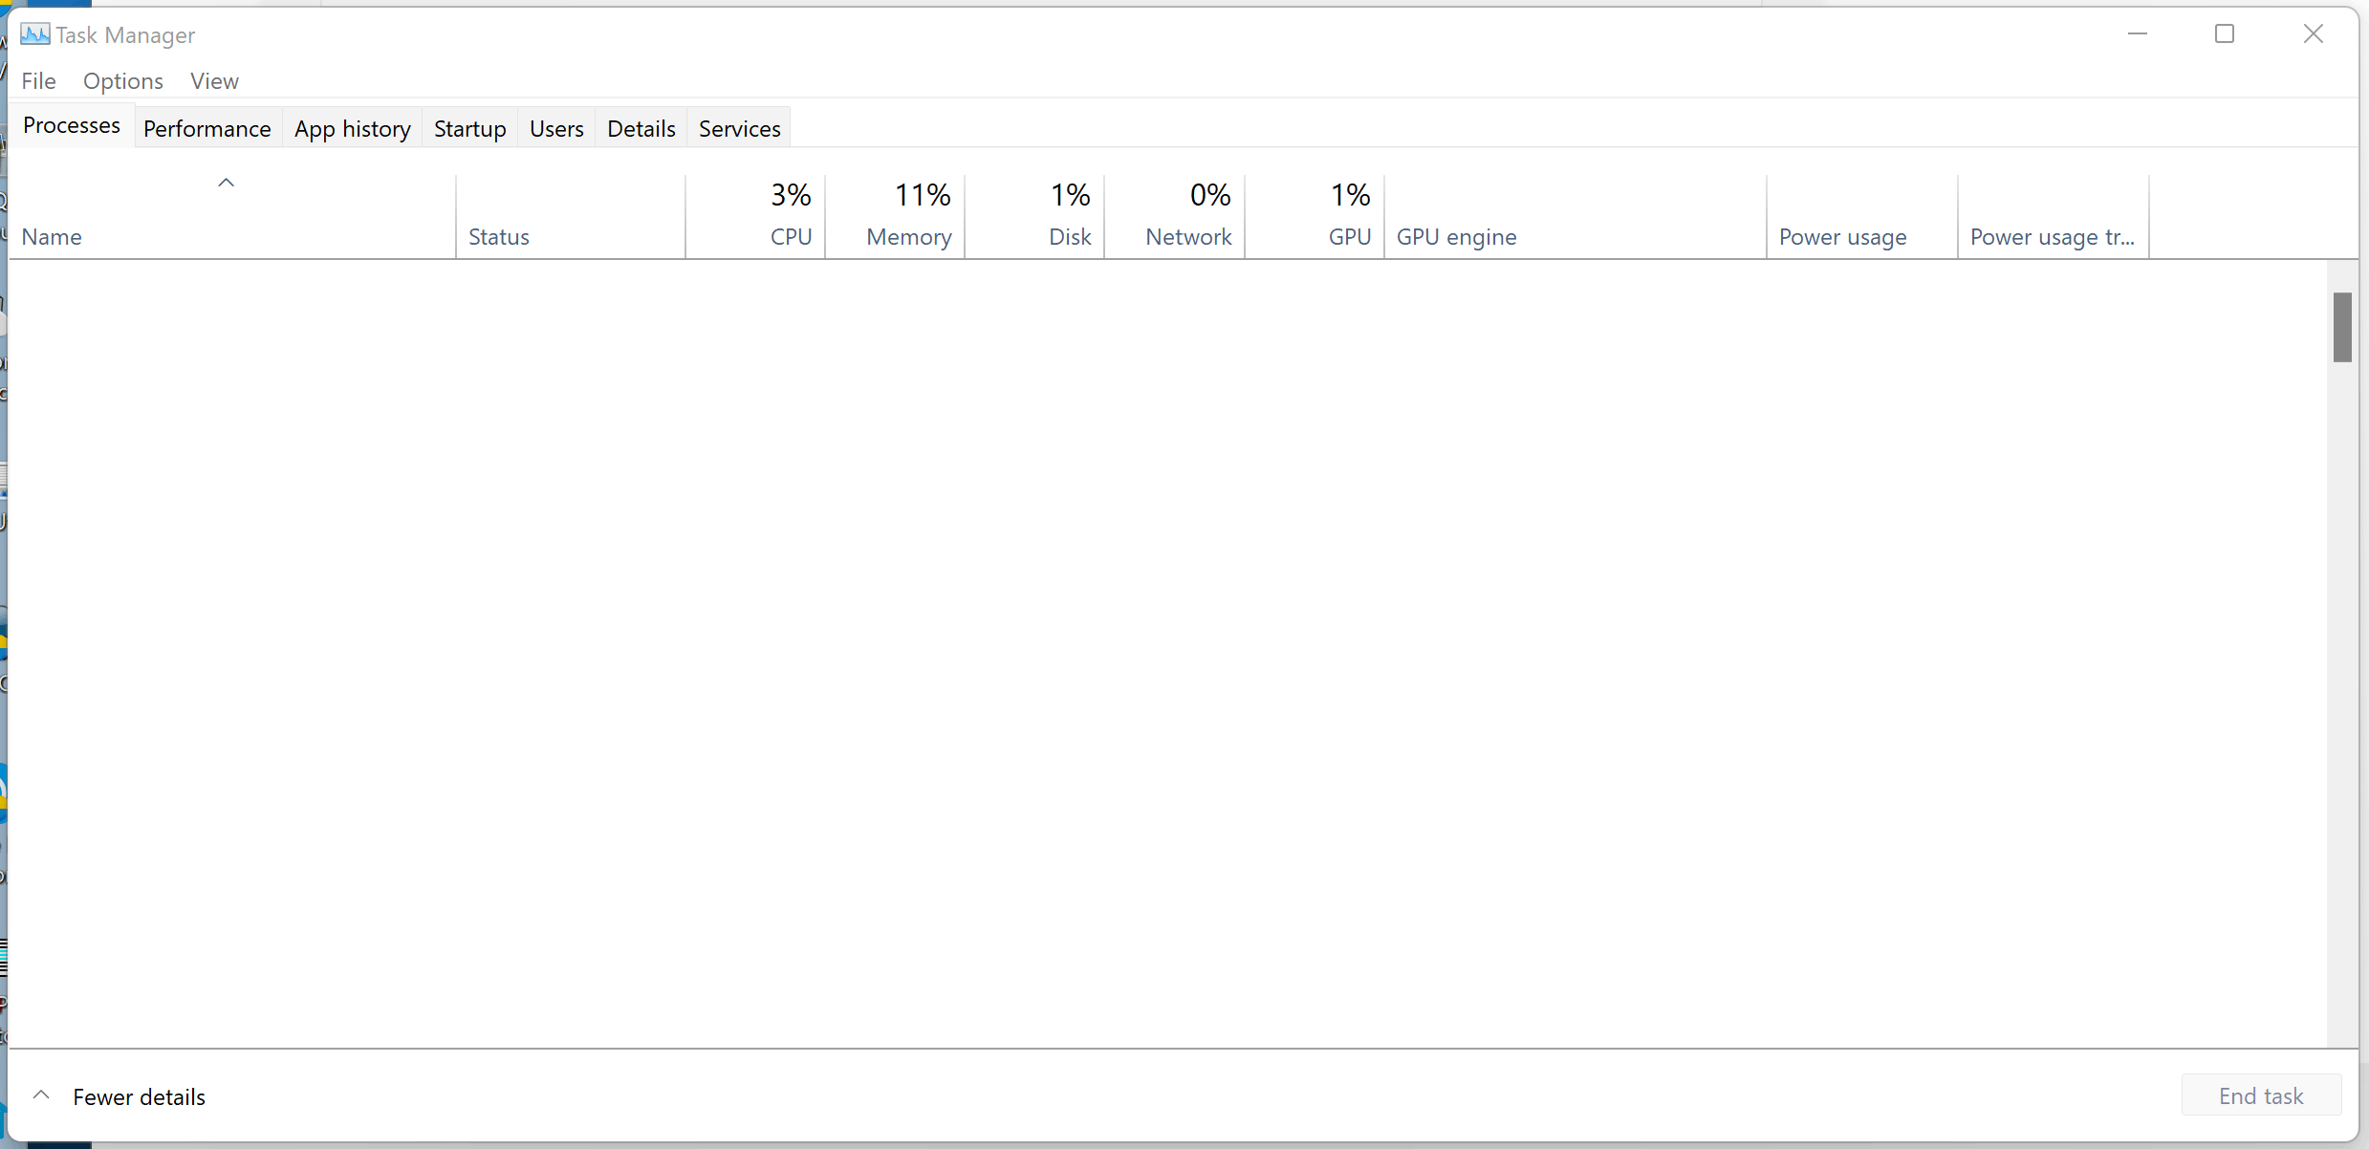
Task: Click the Task Manager app icon in title bar
Action: (x=35, y=34)
